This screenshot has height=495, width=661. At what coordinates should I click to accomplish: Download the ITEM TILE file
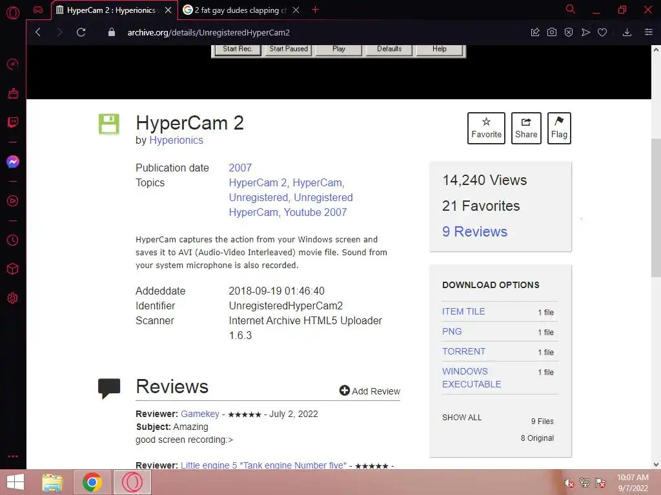click(x=463, y=311)
